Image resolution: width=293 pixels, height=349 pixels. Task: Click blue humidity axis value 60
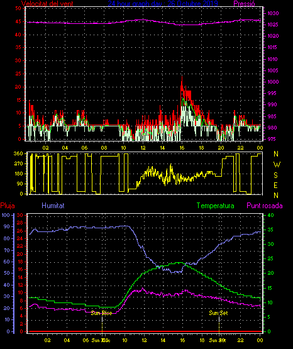coord(7,262)
